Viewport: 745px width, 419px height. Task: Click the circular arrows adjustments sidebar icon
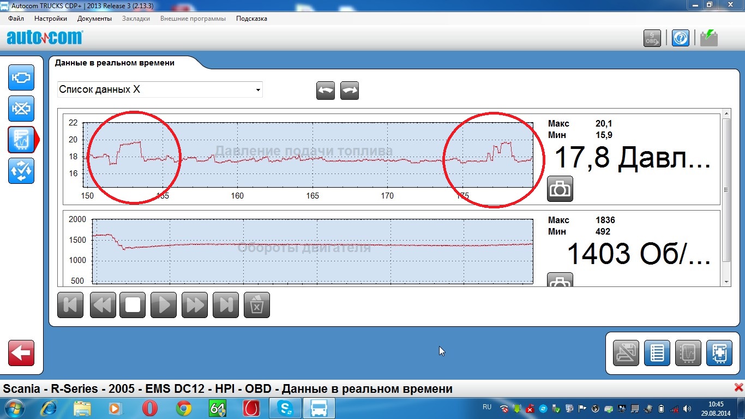click(21, 171)
